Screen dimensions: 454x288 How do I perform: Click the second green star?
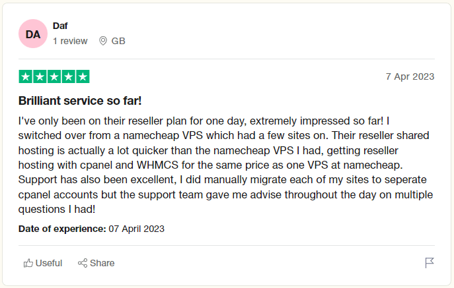tap(40, 76)
